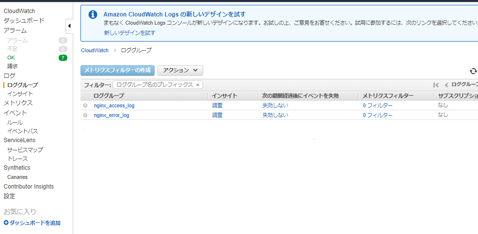Viewport: 478px width, 234px height.
Task: Select the nginx_error_log radio button
Action: [85, 115]
